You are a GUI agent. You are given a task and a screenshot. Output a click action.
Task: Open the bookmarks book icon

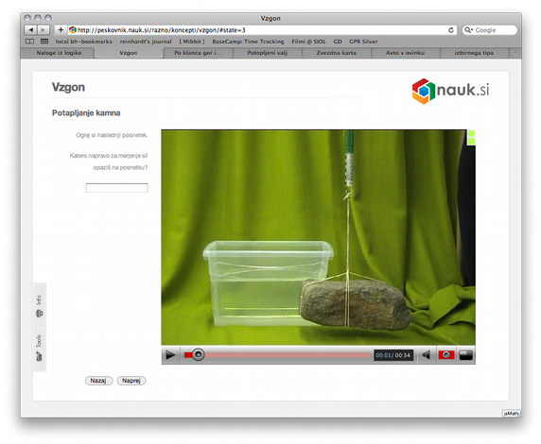pos(29,42)
